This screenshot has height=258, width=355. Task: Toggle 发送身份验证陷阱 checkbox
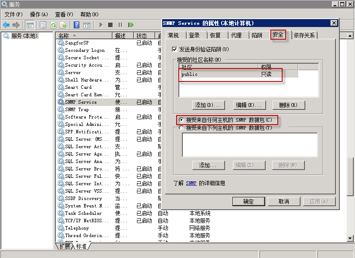tap(174, 49)
